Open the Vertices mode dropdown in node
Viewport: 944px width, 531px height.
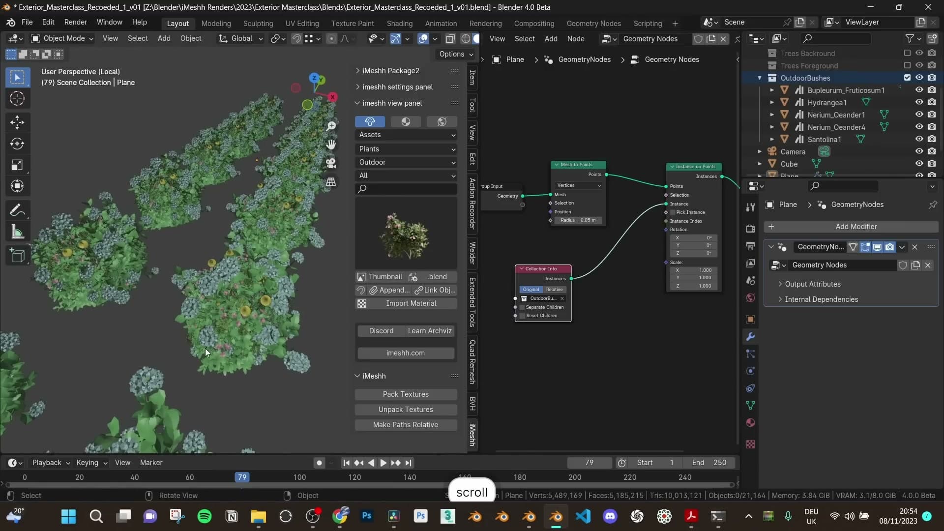click(578, 185)
